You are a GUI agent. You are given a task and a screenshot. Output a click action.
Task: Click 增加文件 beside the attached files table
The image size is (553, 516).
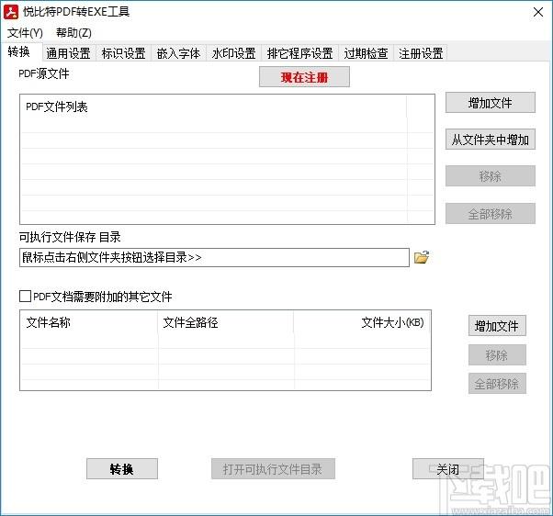(497, 326)
